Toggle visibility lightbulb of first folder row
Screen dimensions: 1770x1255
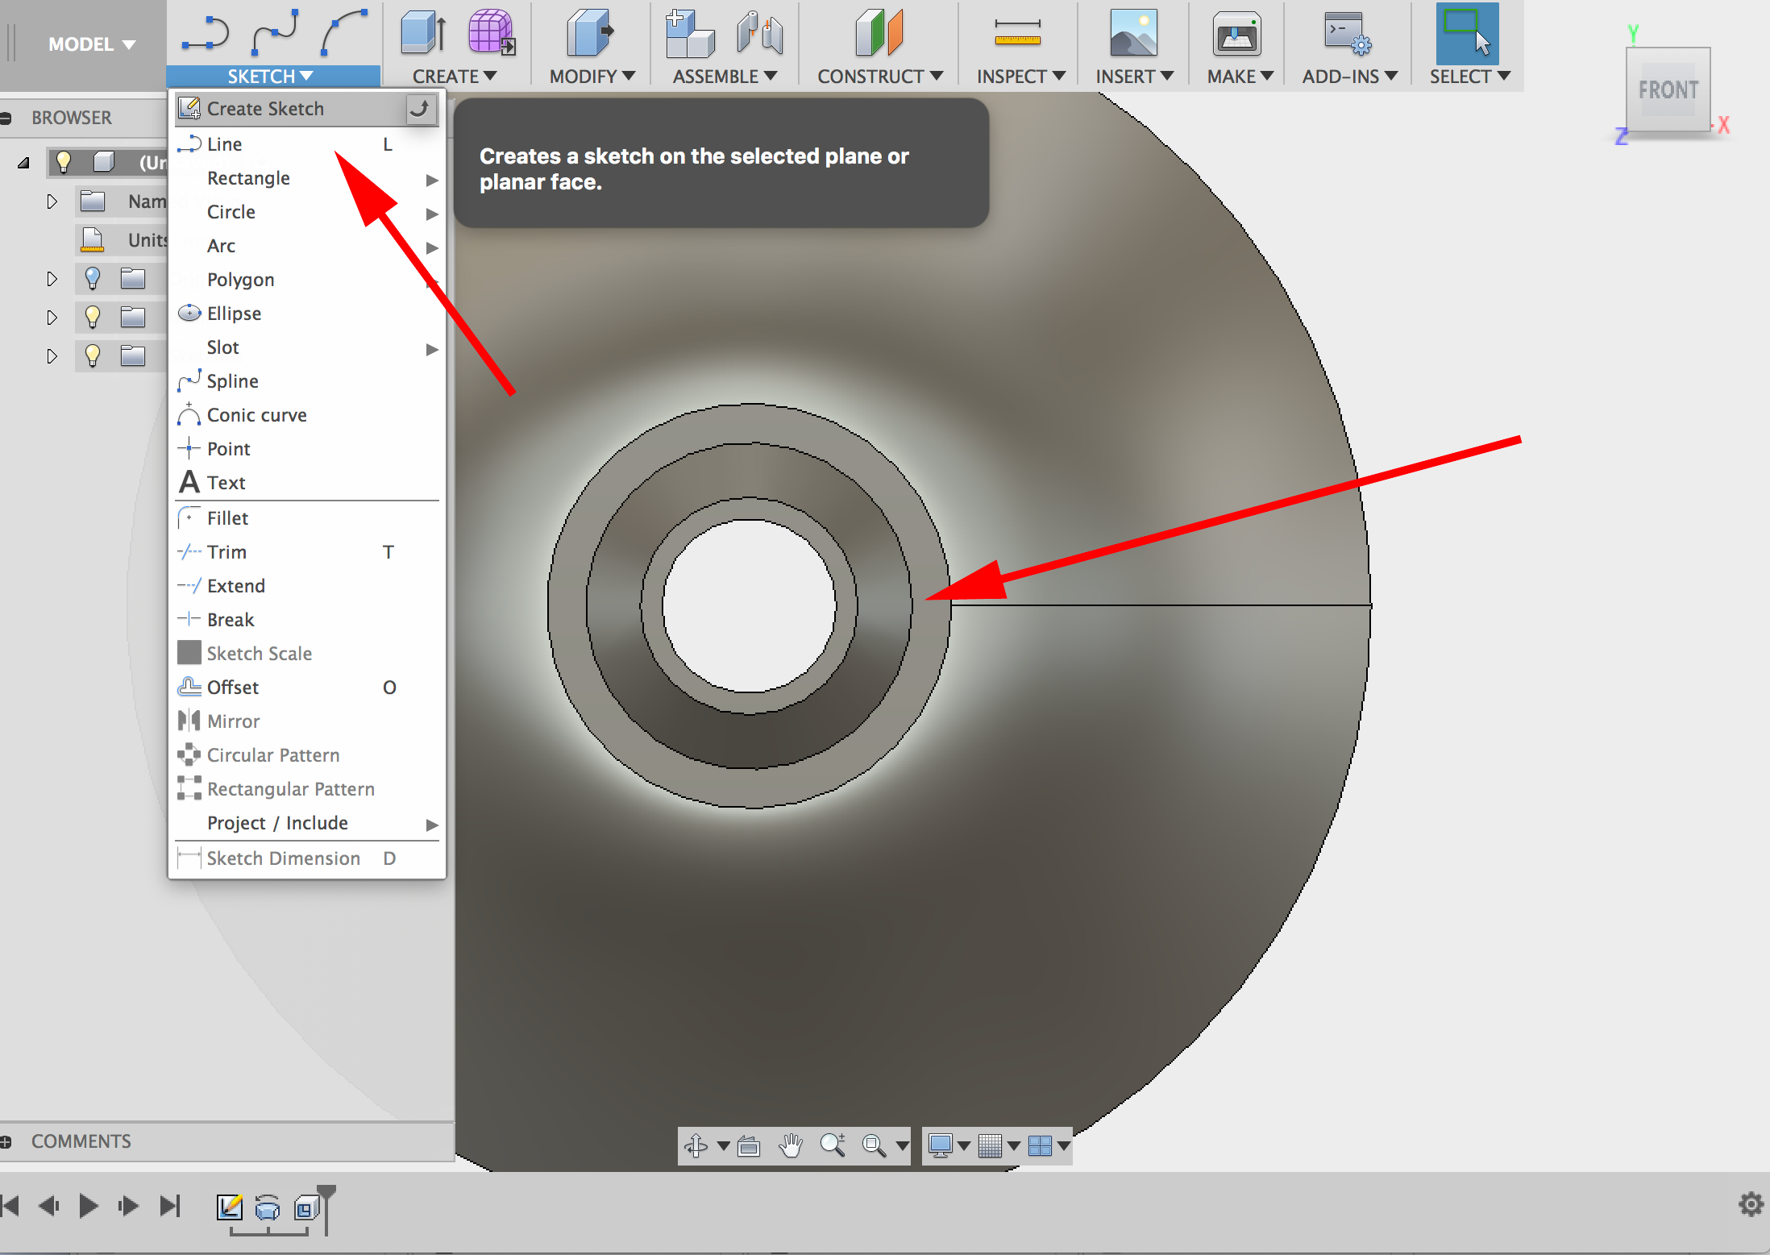pyautogui.click(x=92, y=278)
